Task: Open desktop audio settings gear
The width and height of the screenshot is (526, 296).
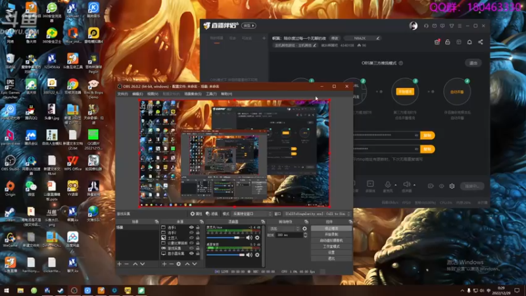Action: 257,255
